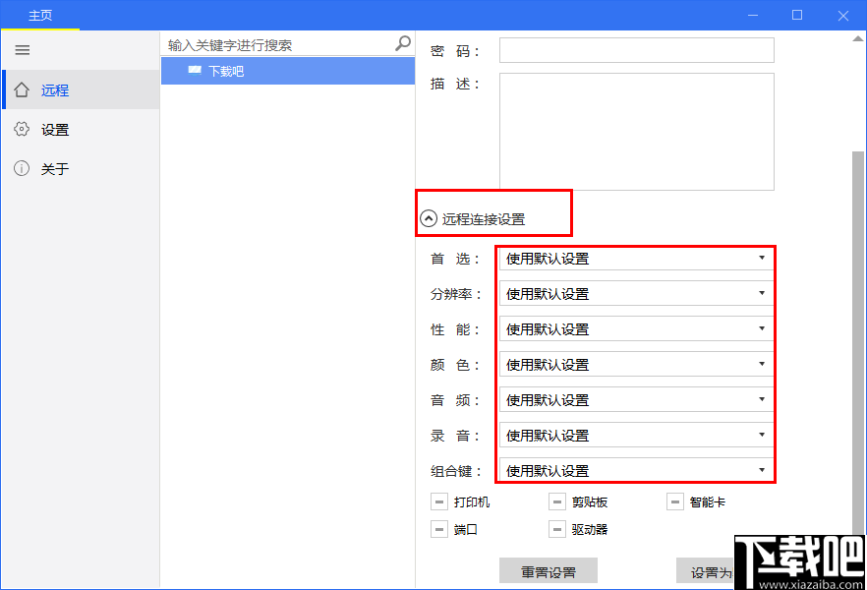This screenshot has height=590, width=867.
Task: Open the 分辨率 dropdown
Action: click(x=764, y=294)
